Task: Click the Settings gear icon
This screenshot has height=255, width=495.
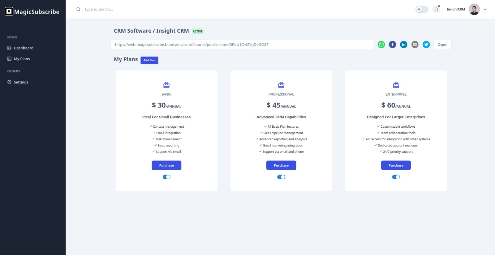Action: [x=9, y=82]
